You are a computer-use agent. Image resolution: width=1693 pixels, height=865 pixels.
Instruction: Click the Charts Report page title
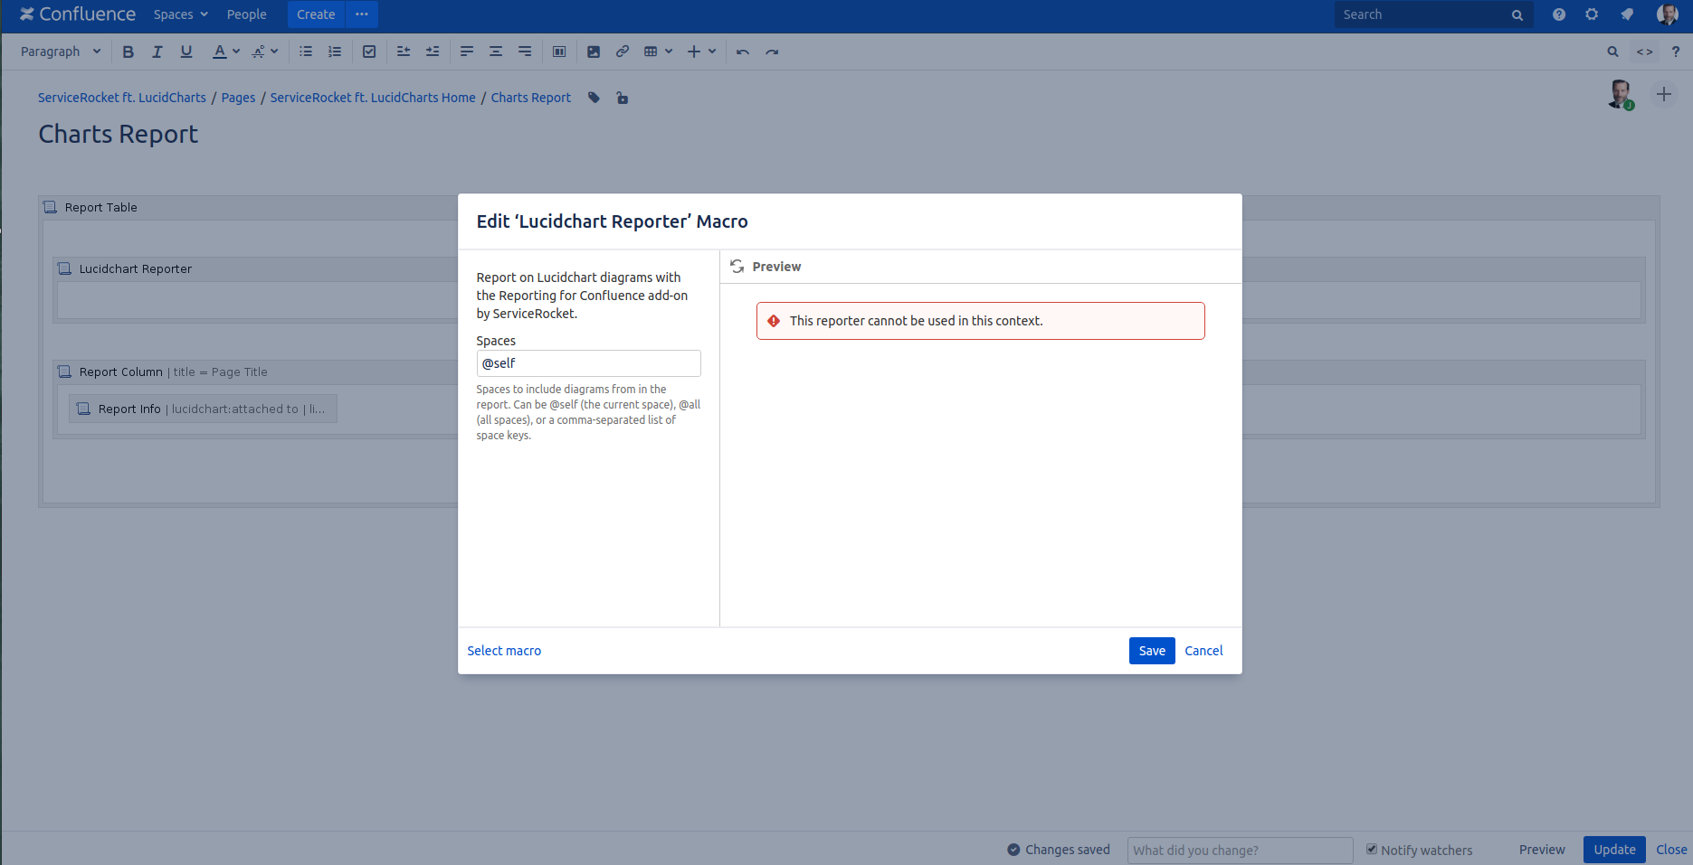(x=119, y=134)
